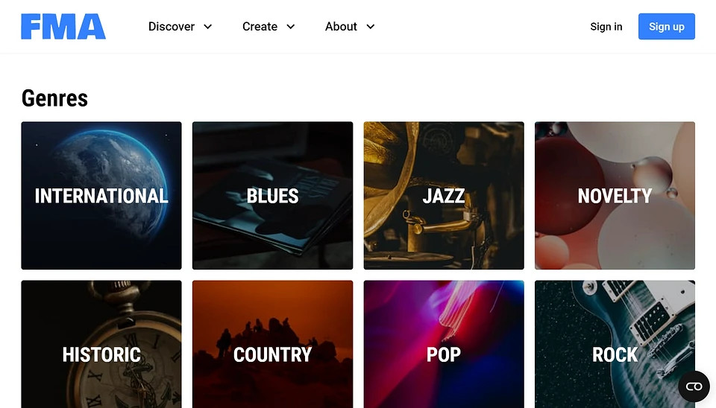Expand the Discover dropdown chevron
Image resolution: width=716 pixels, height=408 pixels.
(208, 27)
